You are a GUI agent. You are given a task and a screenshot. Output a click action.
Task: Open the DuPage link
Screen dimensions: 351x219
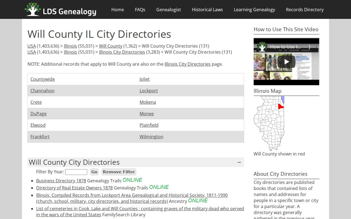click(38, 114)
